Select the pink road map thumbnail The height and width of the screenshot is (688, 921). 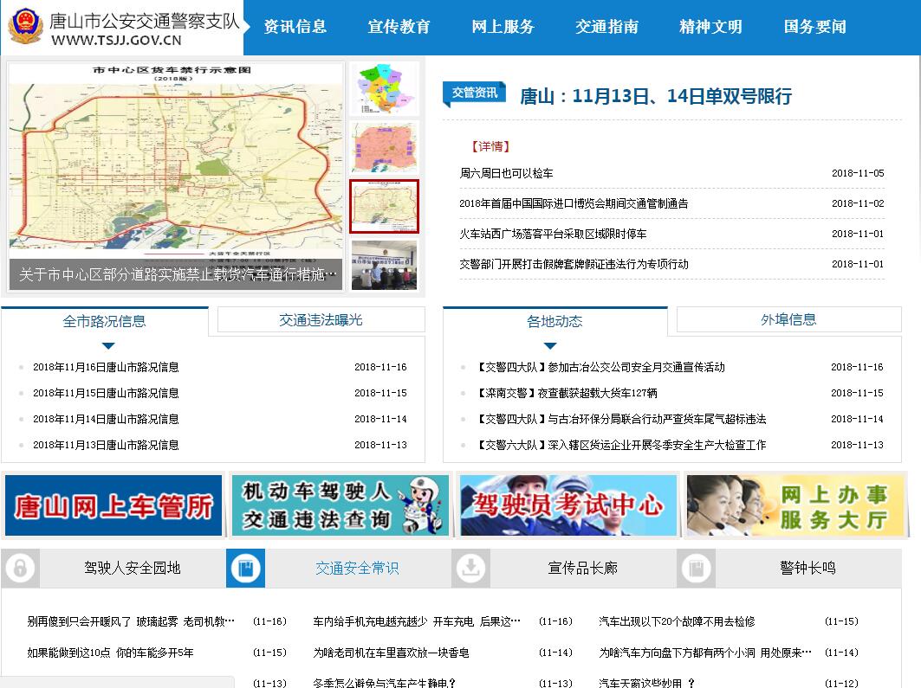coord(384,147)
